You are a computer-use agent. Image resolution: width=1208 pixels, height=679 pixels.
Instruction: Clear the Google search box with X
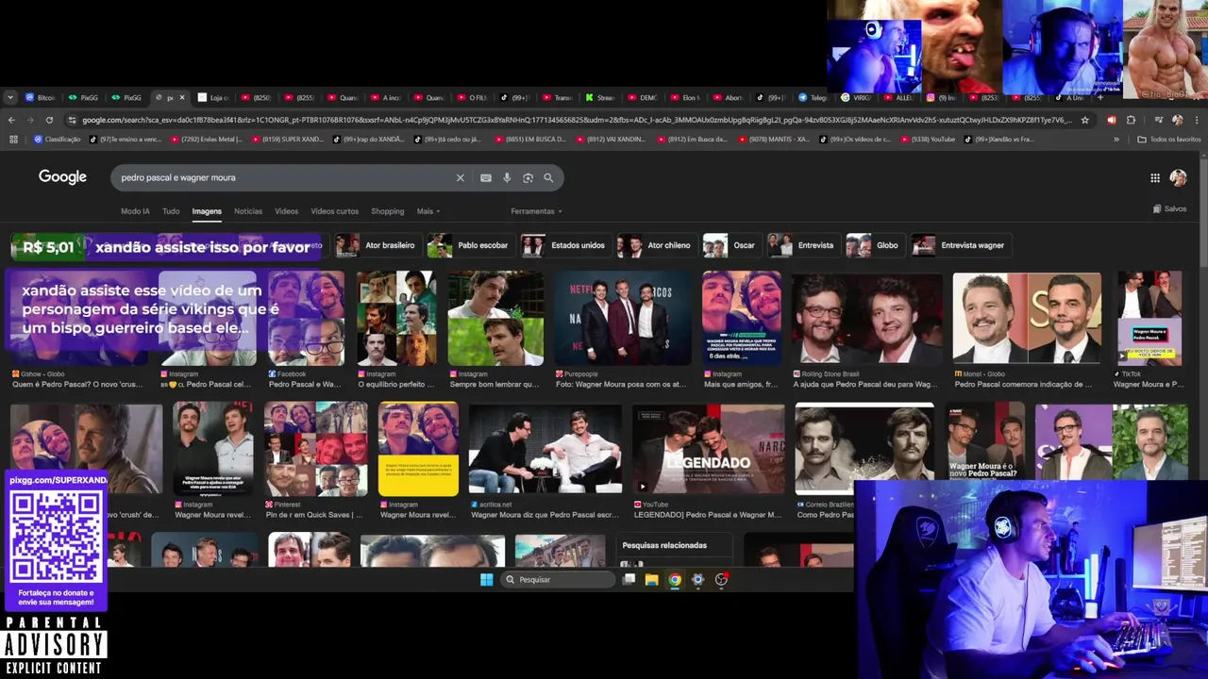click(x=461, y=177)
